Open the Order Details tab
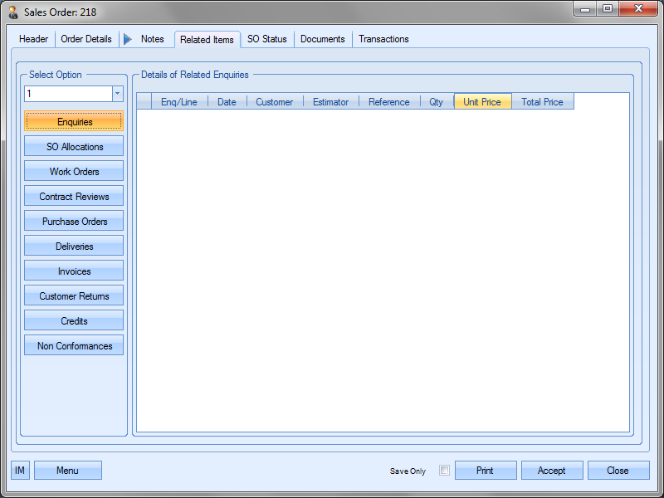664x498 pixels. (86, 39)
